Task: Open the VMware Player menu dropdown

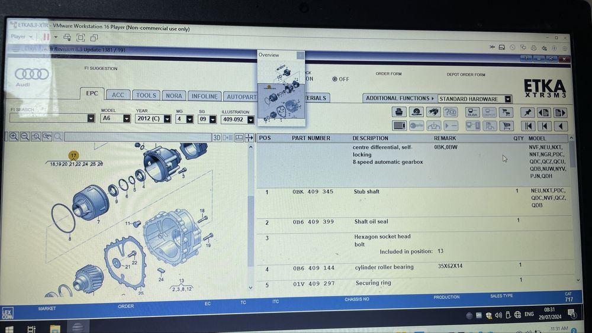Action: (21, 37)
